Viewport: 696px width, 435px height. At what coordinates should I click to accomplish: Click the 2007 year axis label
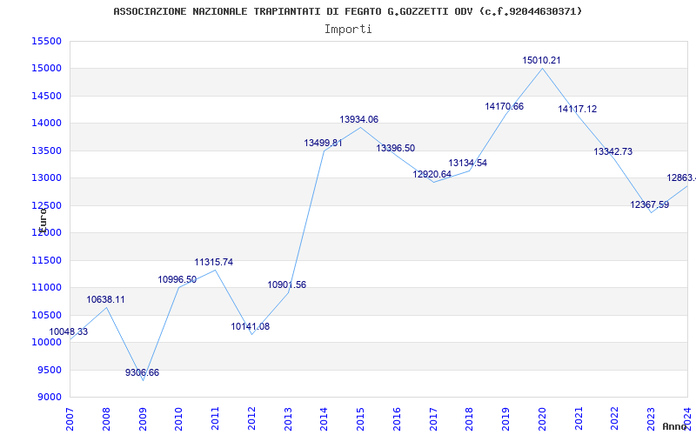[x=70, y=419]
